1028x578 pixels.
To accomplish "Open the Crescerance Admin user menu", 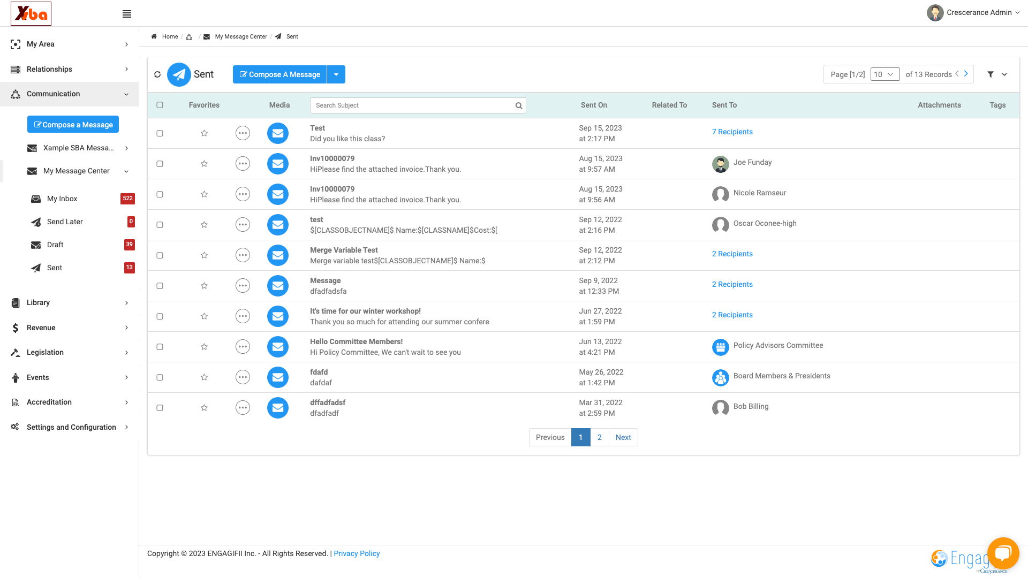I will (973, 12).
